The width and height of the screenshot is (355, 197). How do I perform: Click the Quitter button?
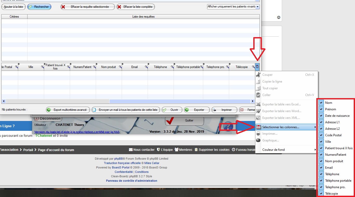(185, 121)
